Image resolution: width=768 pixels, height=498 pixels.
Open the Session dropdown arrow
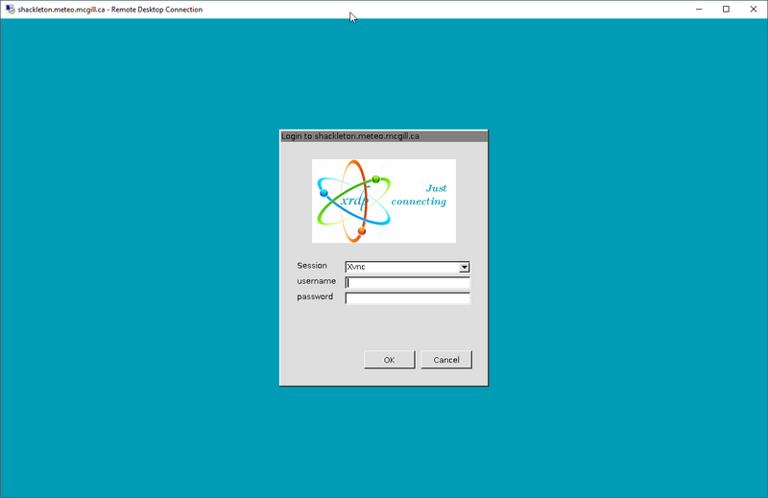pyautogui.click(x=464, y=267)
